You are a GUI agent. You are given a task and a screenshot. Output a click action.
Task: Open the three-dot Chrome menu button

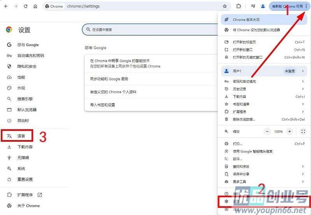[306, 6]
